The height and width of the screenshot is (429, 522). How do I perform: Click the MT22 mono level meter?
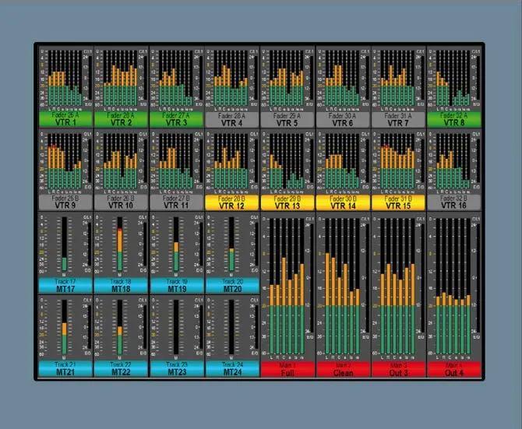(x=120, y=327)
